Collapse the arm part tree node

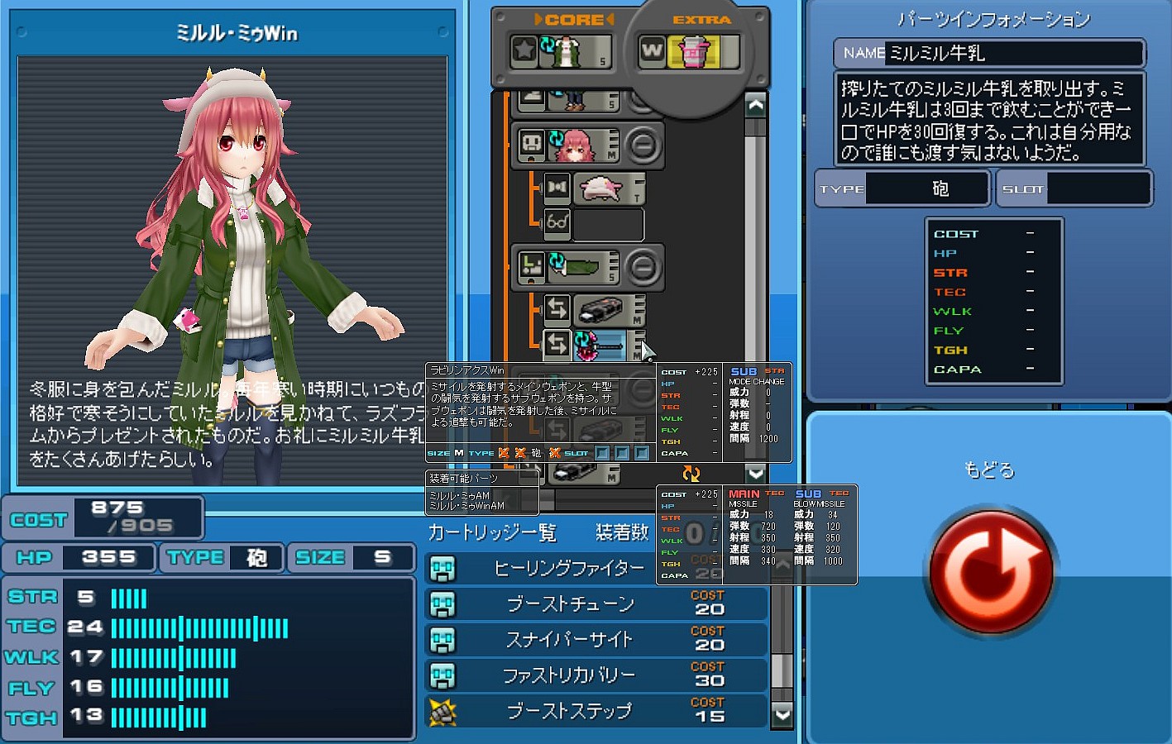(x=643, y=267)
